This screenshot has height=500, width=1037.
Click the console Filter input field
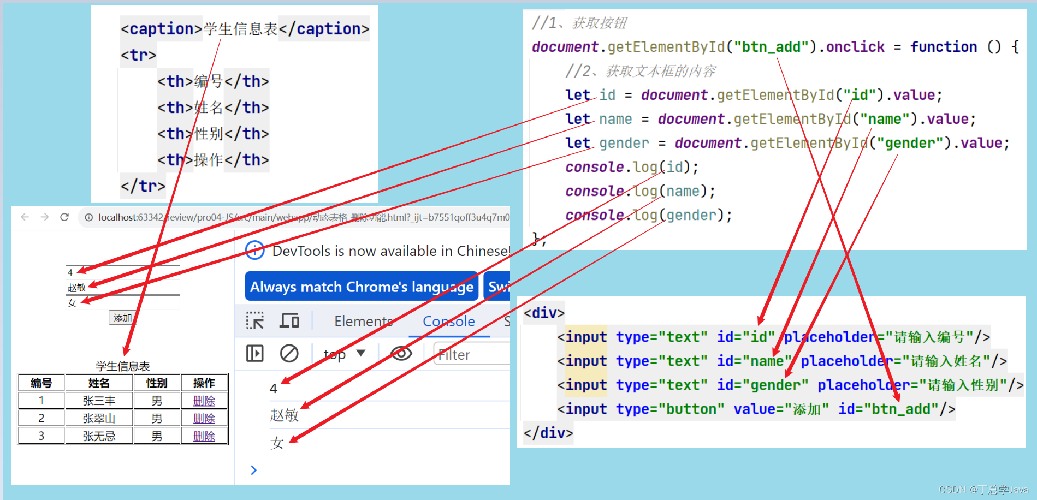(x=472, y=354)
